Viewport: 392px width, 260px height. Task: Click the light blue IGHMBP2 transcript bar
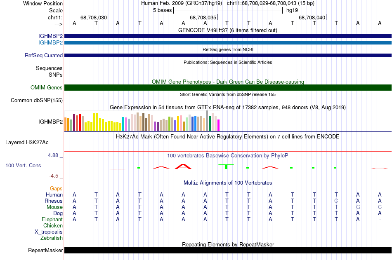[228, 43]
